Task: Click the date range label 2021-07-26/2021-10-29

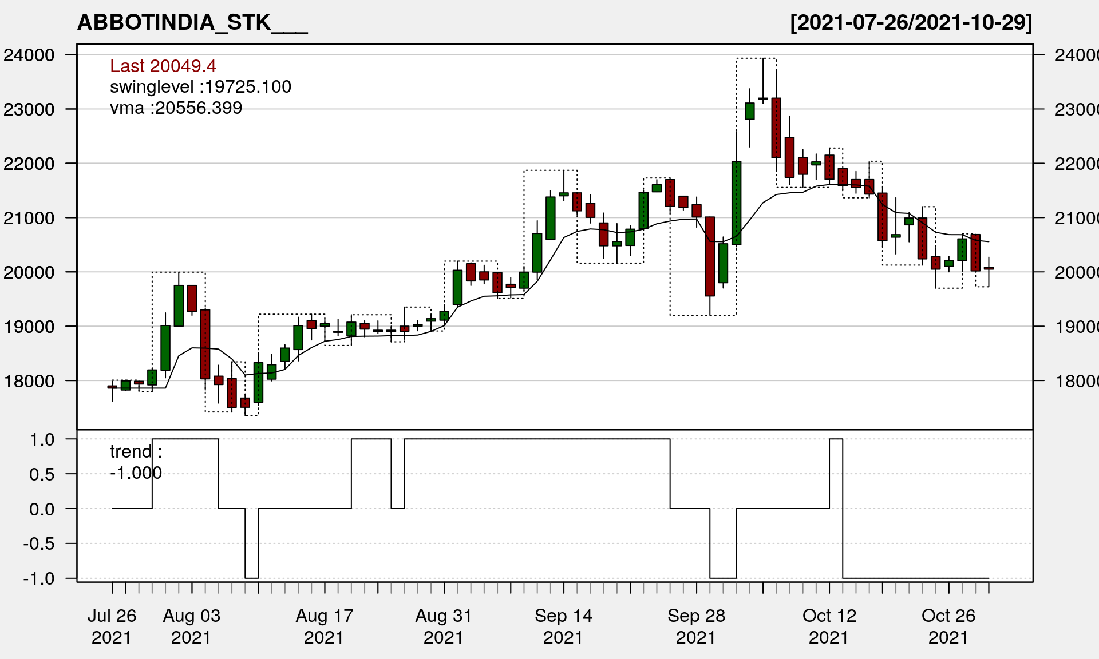Action: click(911, 23)
